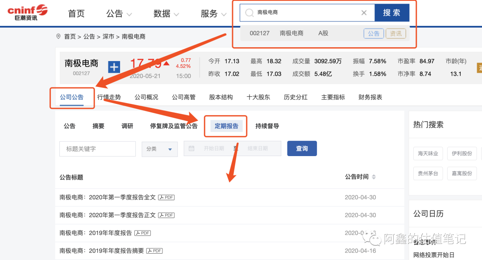The height and width of the screenshot is (260, 482).
Task: Click the blue 搜索 button
Action: (x=392, y=12)
